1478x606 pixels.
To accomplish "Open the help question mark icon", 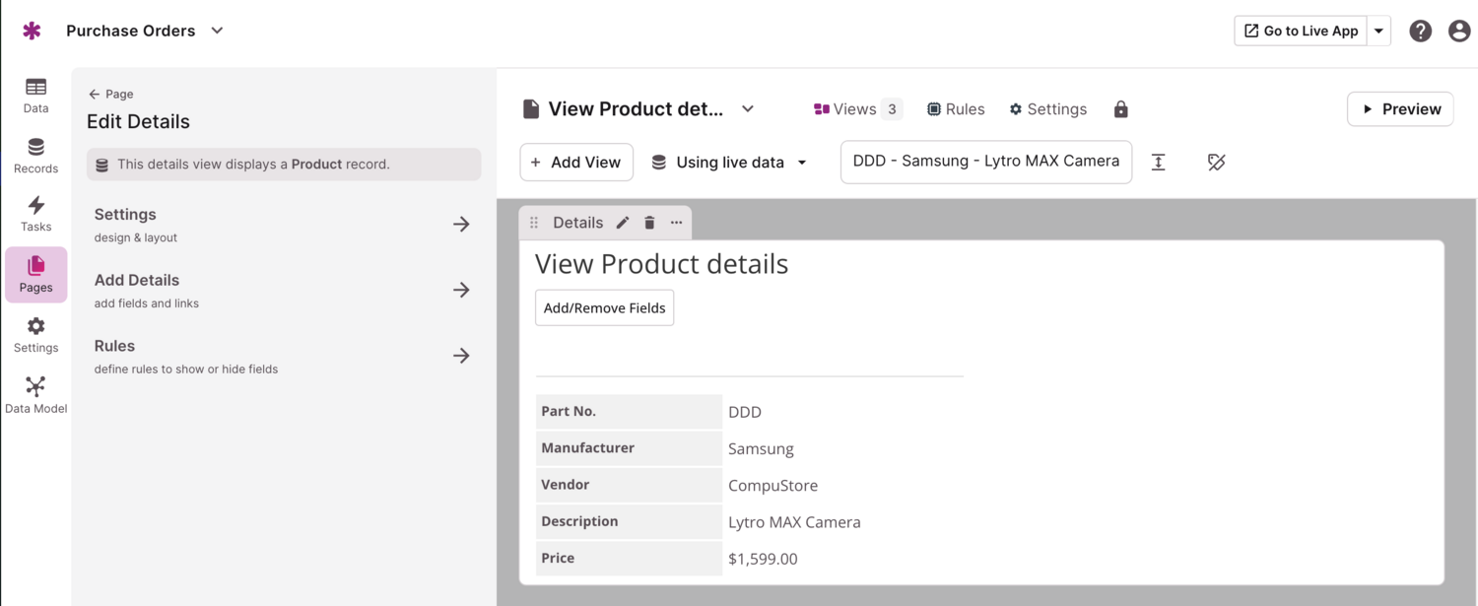I will pyautogui.click(x=1420, y=31).
